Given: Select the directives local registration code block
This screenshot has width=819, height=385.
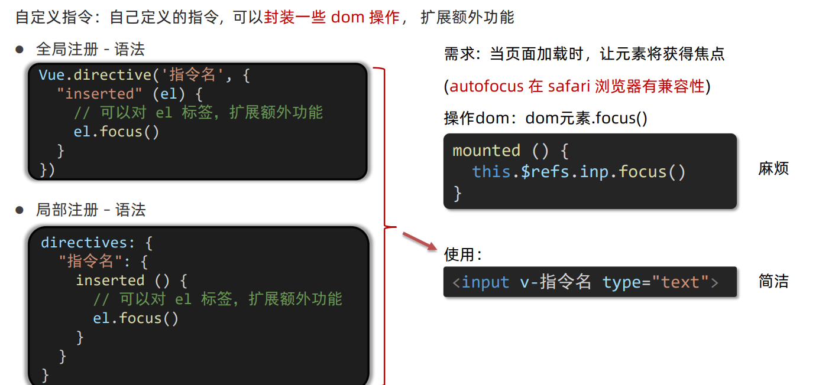Looking at the screenshot, I should 199,305.
